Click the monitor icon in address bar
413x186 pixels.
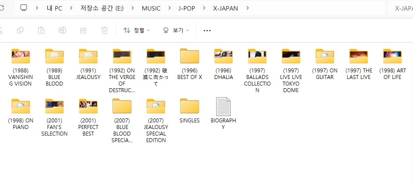(x=24, y=8)
